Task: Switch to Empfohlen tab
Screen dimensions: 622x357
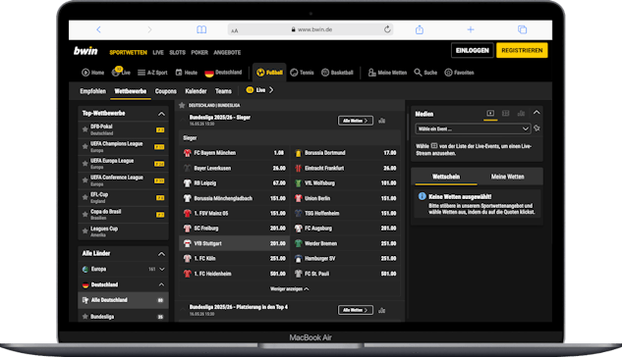Action: click(x=92, y=91)
